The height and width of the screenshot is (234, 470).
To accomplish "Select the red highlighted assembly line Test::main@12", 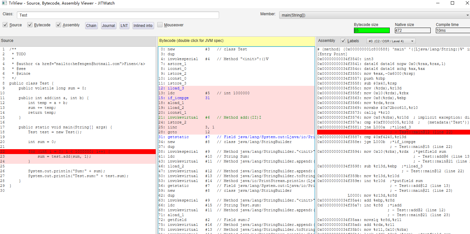I will click(x=393, y=132).
